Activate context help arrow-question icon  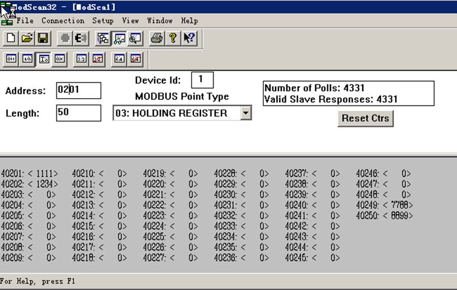[x=189, y=38]
